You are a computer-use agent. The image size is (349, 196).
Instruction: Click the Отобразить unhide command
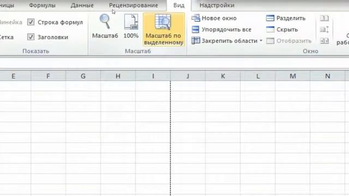(x=288, y=41)
